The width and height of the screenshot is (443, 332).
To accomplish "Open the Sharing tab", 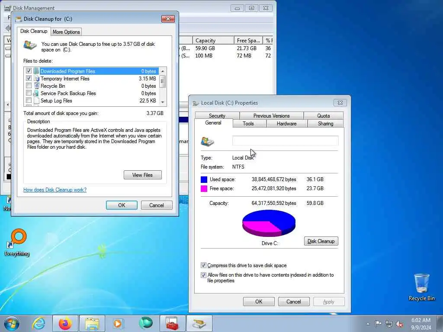I will (x=325, y=123).
